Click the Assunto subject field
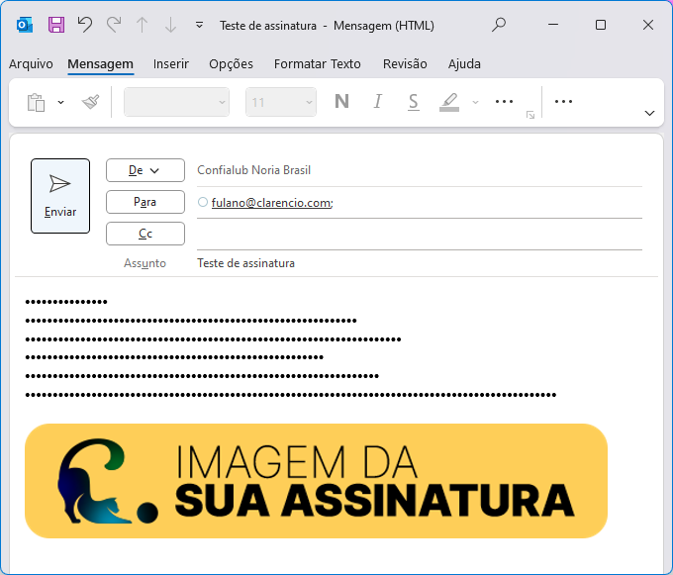Viewport: 673px width, 575px height. click(x=420, y=263)
